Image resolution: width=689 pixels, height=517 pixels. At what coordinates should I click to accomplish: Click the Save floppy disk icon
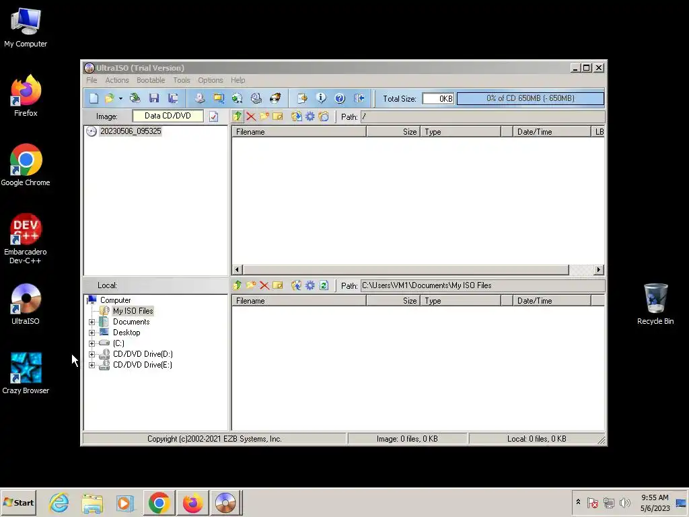pos(154,98)
